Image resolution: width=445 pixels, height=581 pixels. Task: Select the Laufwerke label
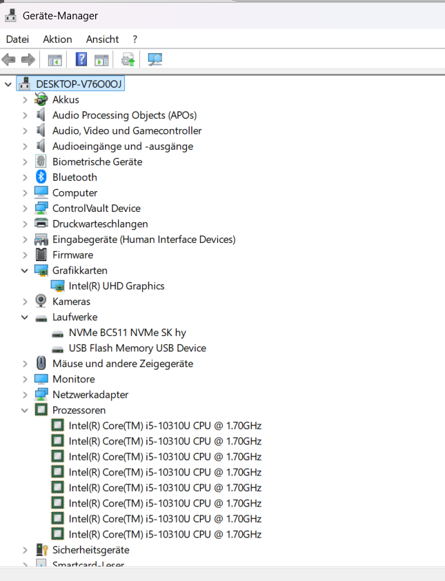pos(75,317)
